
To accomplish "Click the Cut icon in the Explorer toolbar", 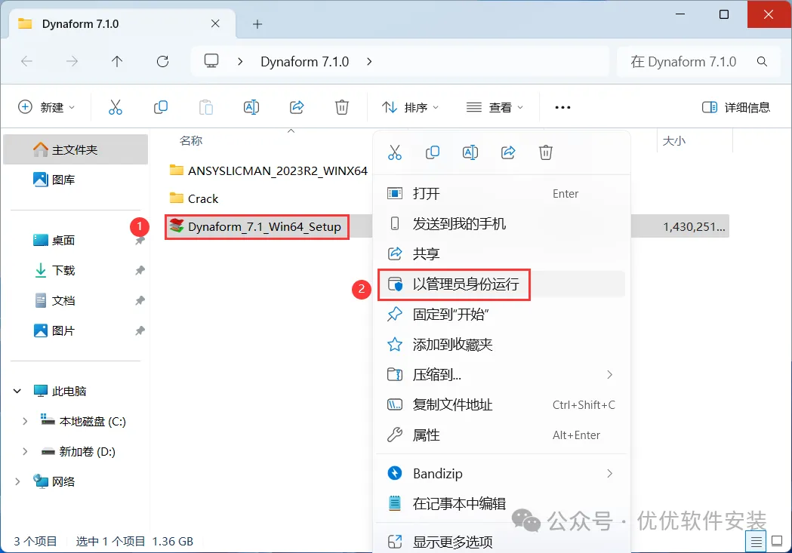I will coord(116,107).
